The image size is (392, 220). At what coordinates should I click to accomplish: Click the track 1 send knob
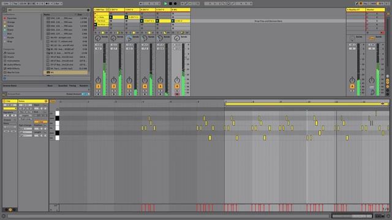click(x=98, y=38)
